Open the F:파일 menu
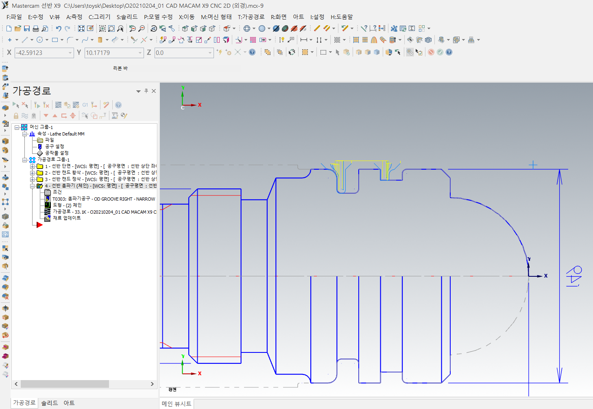Screen dimensions: 593x409 (x=14, y=17)
